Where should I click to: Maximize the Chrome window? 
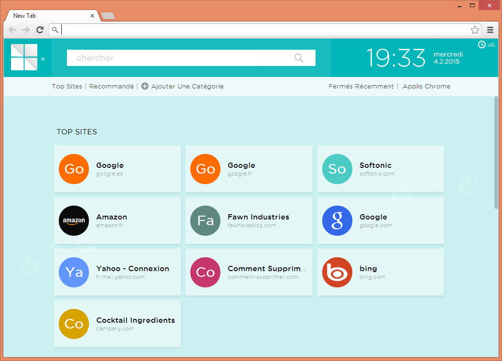click(472, 5)
